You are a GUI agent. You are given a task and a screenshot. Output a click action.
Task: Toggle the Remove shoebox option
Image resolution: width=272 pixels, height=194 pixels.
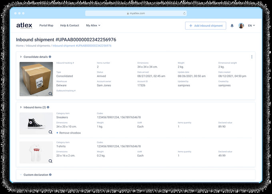coord(58,133)
